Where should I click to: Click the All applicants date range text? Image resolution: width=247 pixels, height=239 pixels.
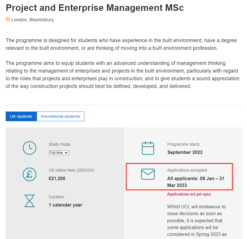tap(196, 182)
